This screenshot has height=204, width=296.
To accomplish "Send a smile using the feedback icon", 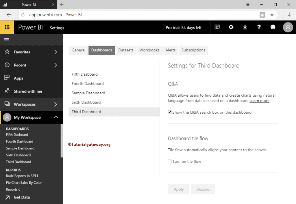I will (x=273, y=27).
